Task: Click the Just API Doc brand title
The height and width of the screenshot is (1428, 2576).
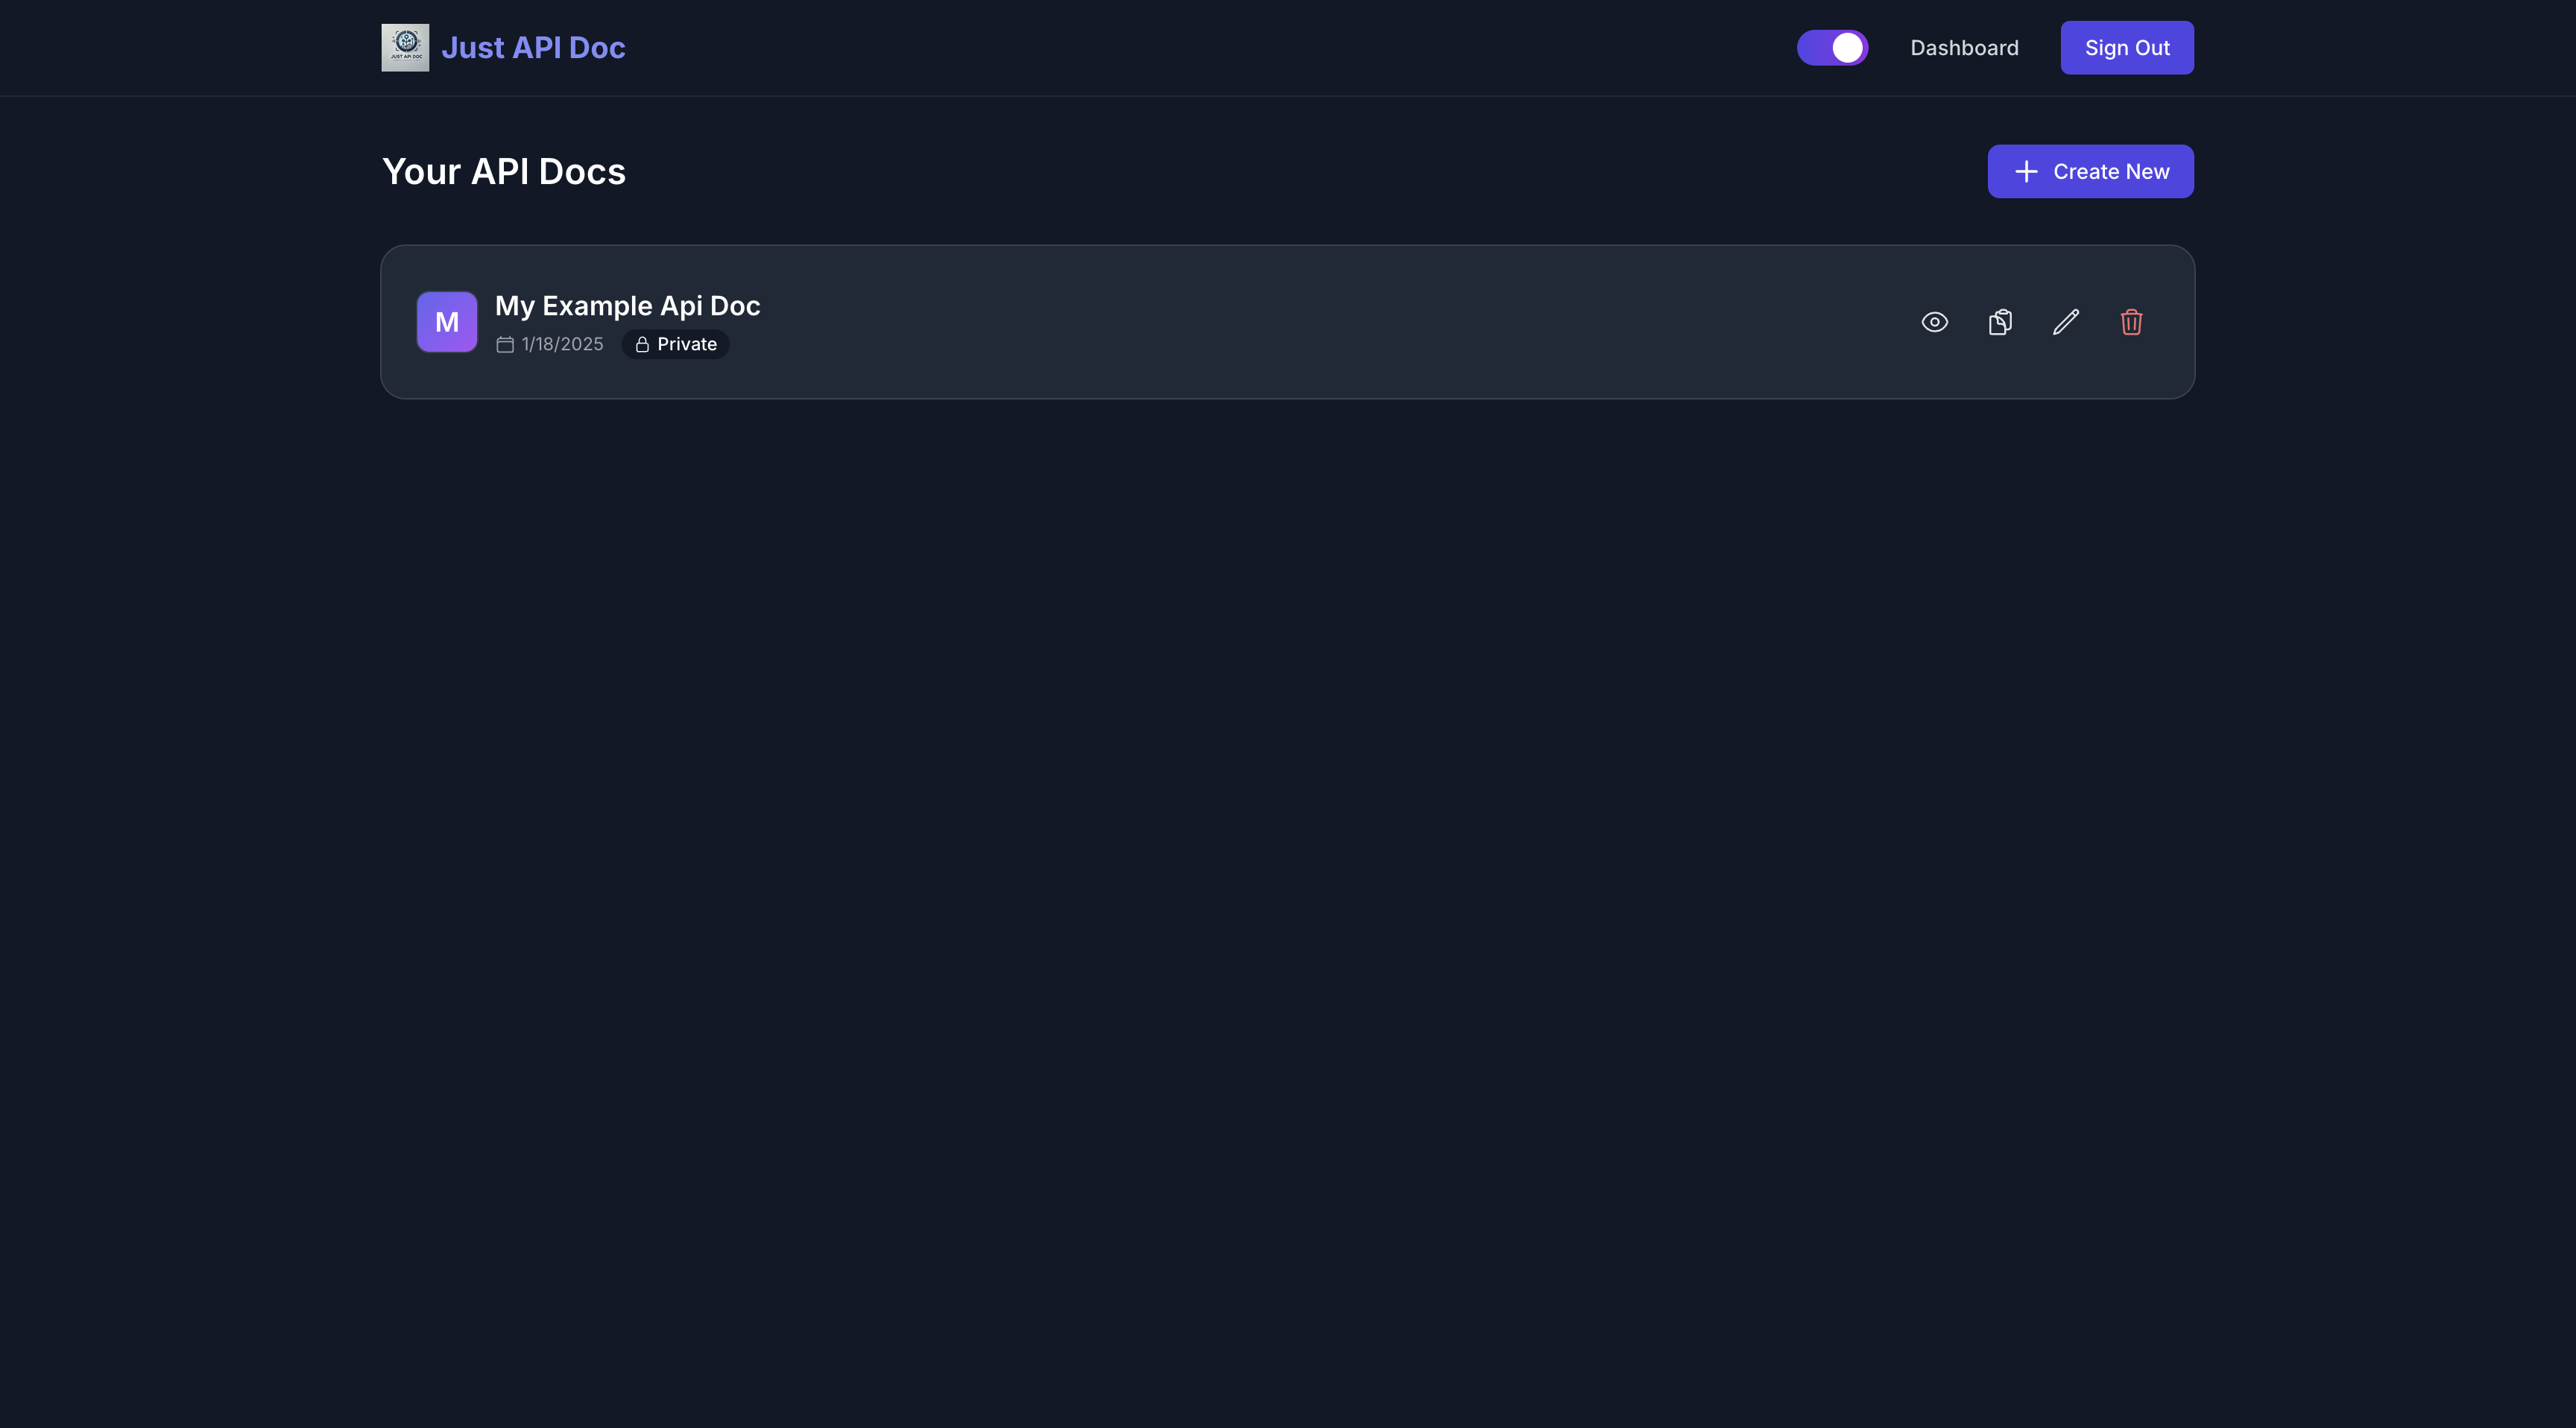Action: (x=533, y=48)
